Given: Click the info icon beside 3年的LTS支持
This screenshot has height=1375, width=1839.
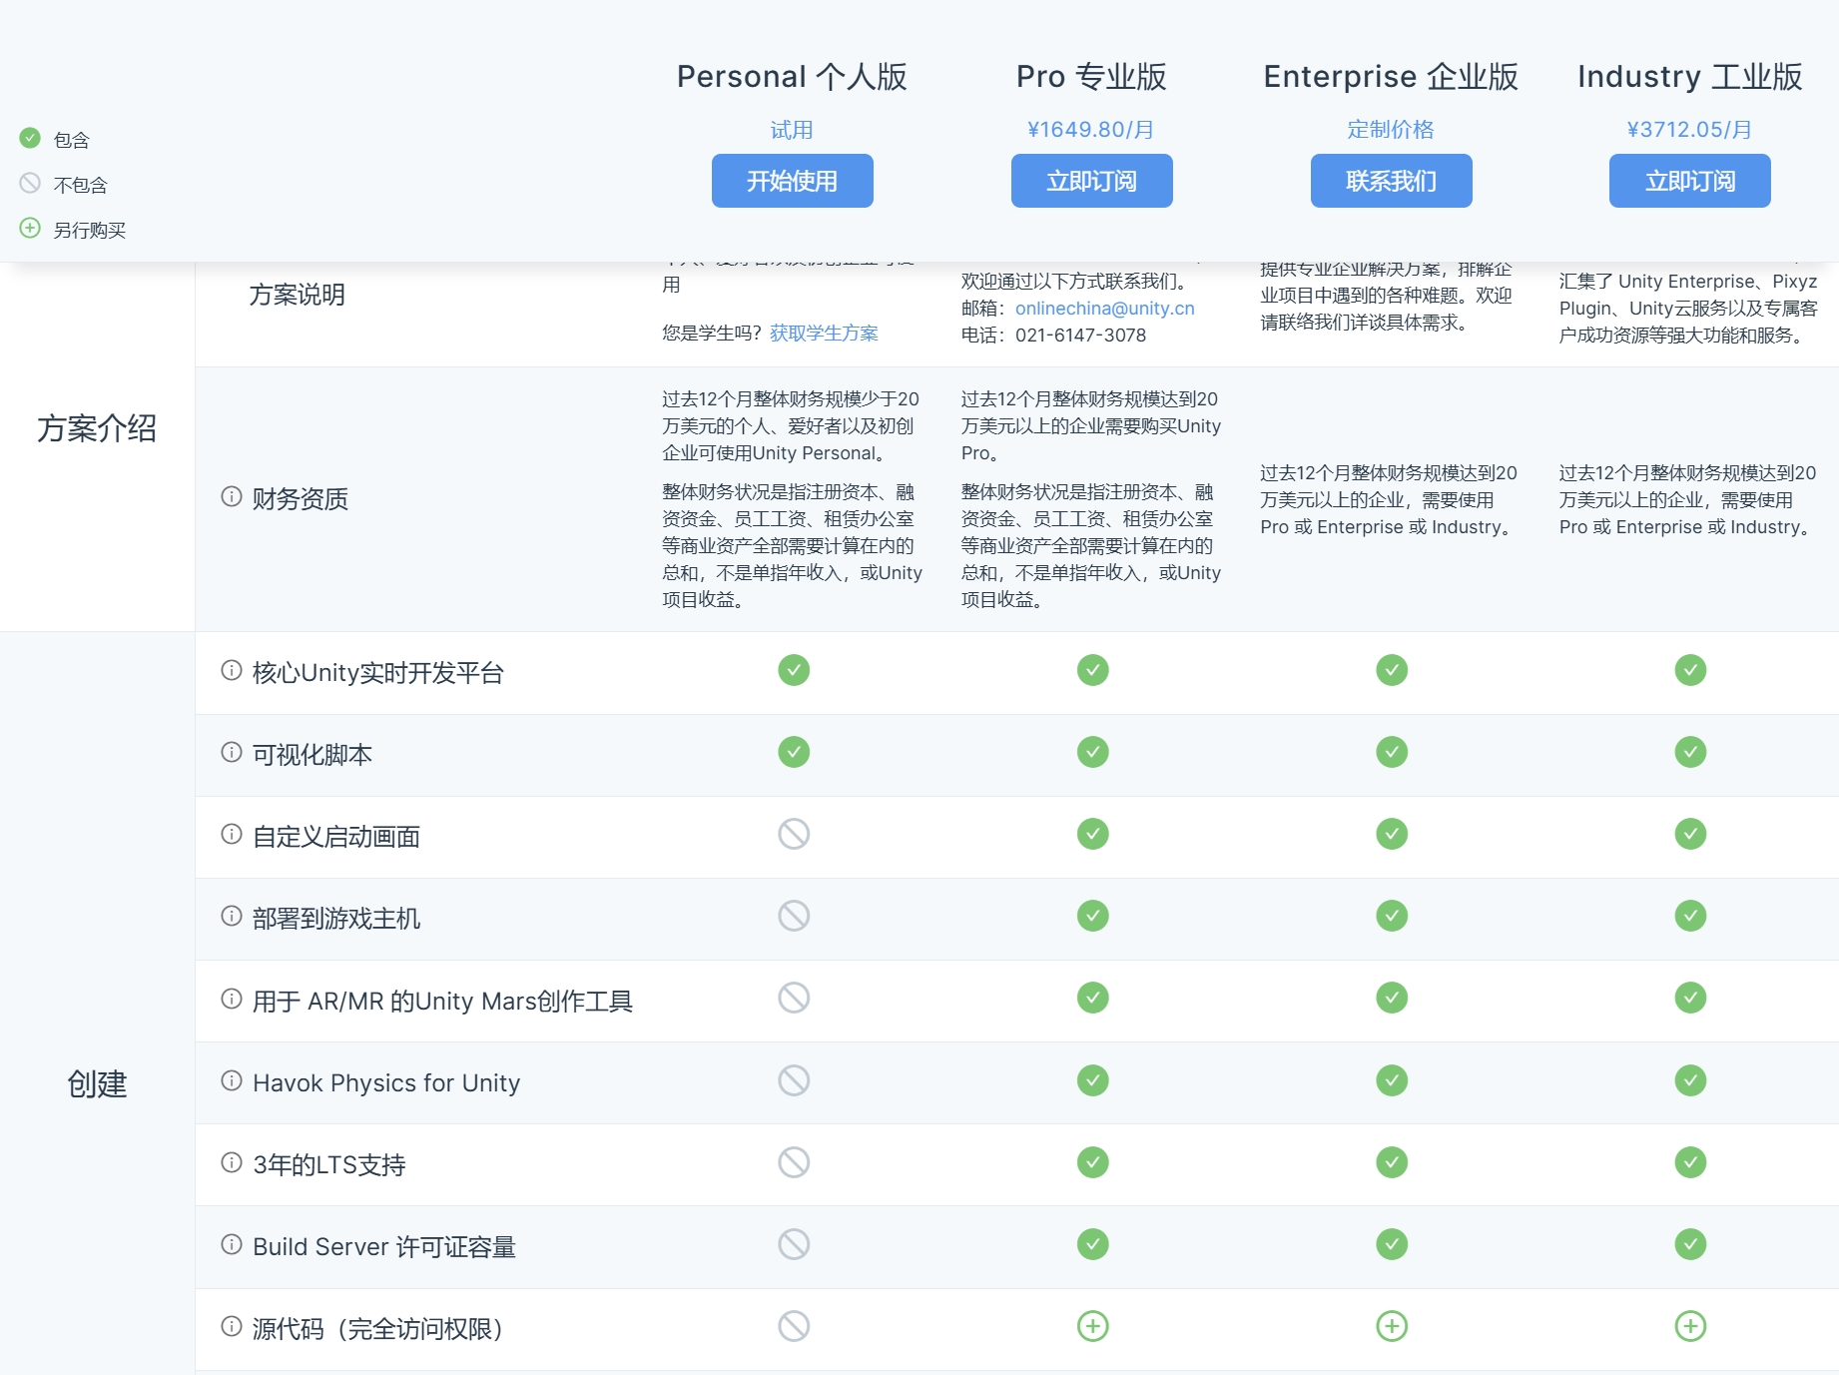Looking at the screenshot, I should 232,1162.
